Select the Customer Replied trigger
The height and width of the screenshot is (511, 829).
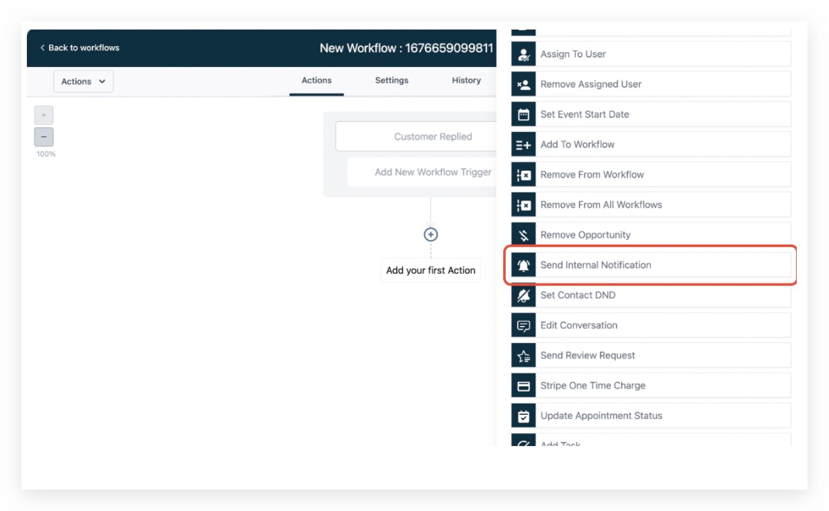coord(432,137)
